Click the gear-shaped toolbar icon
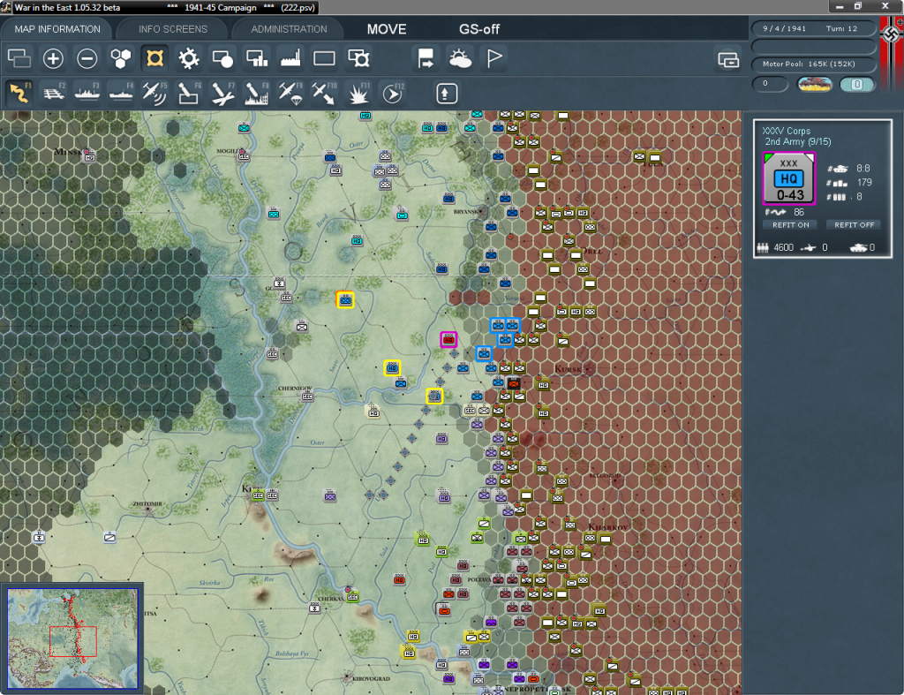The width and height of the screenshot is (904, 695). pyautogui.click(x=189, y=58)
